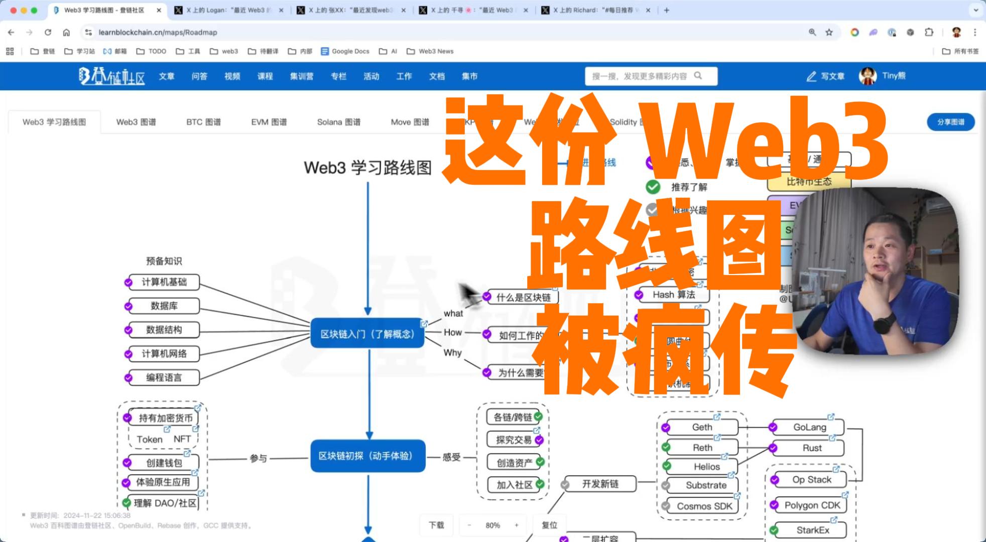Click the page reload icon

[48, 32]
